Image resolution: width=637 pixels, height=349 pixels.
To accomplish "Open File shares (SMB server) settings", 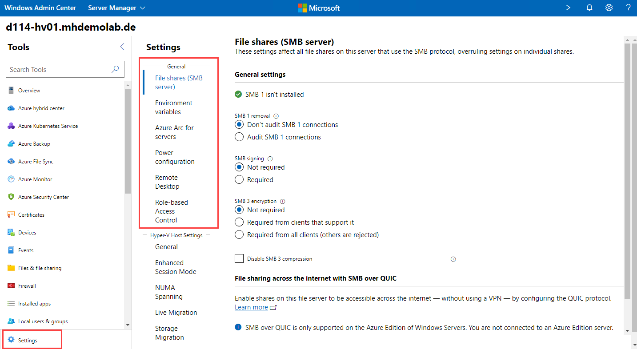I will [179, 83].
